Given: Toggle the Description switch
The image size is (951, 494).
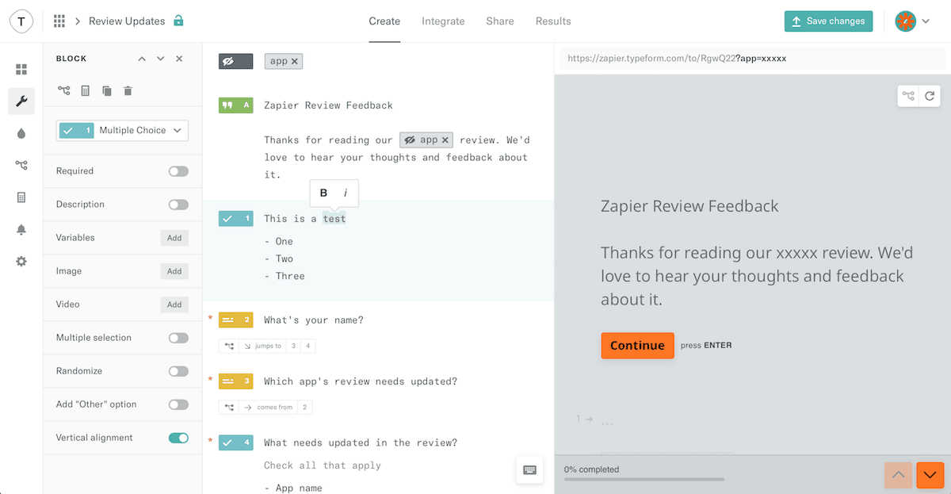Looking at the screenshot, I should [x=178, y=205].
